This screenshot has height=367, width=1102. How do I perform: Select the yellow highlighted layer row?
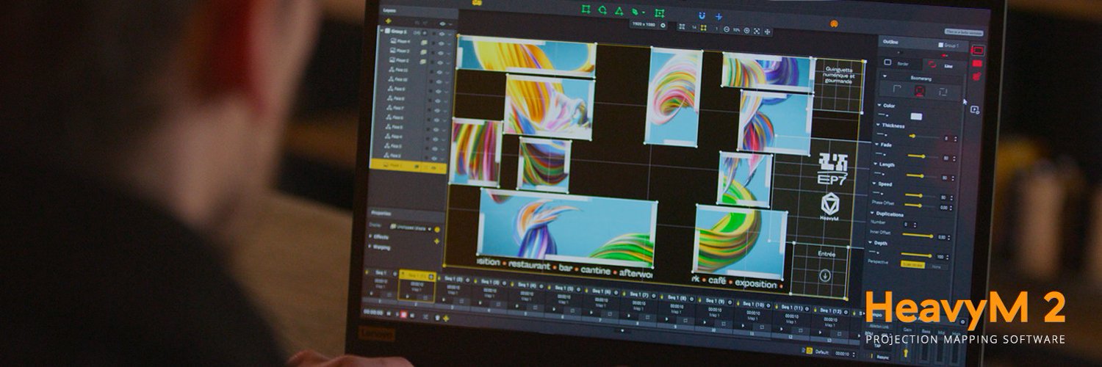[408, 165]
